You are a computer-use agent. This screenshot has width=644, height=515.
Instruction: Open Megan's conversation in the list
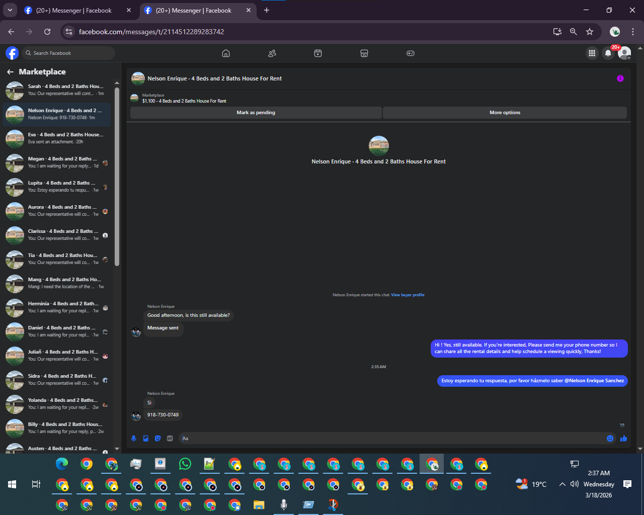point(56,163)
